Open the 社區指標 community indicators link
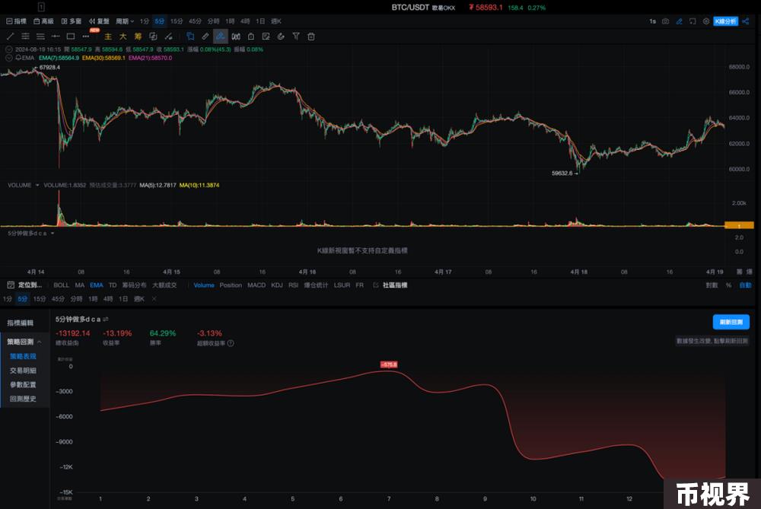Screen dimensions: 761x509 coord(390,285)
